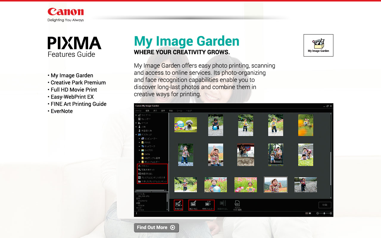The width and height of the screenshot is (381, 238).
Task: Collapse the Desktop (デスクトップ) tree node
Action: pyautogui.click(x=136, y=134)
